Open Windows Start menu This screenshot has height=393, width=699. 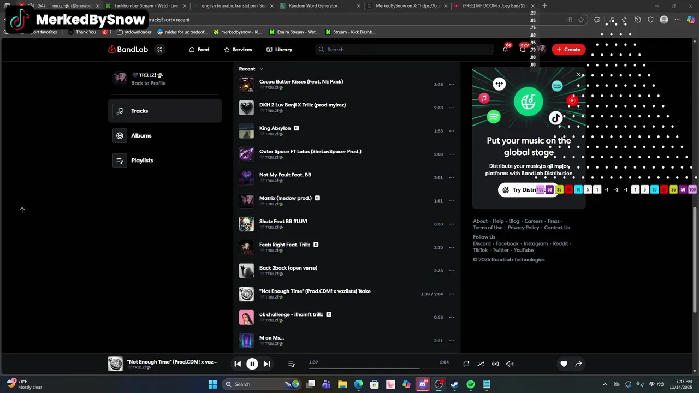(212, 384)
